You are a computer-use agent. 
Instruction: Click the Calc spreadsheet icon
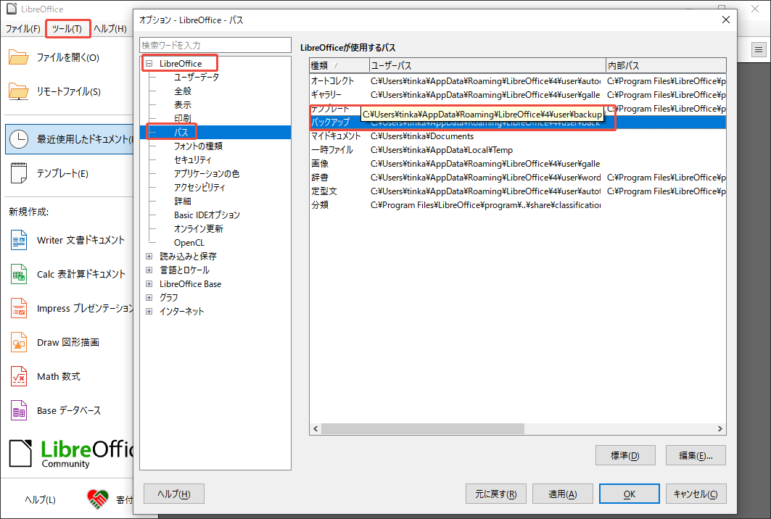click(19, 274)
